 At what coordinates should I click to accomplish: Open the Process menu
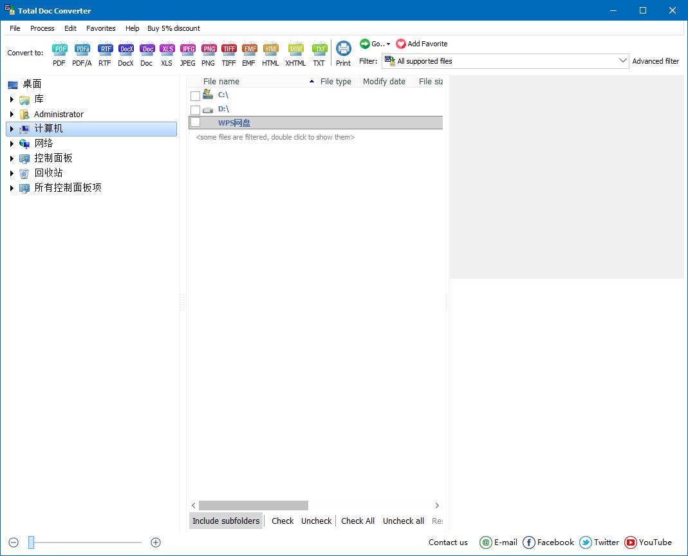pyautogui.click(x=42, y=28)
